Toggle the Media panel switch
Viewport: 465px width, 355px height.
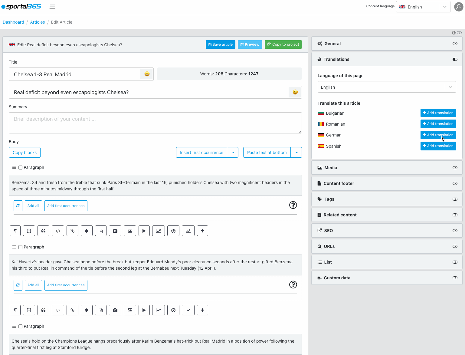click(x=455, y=168)
